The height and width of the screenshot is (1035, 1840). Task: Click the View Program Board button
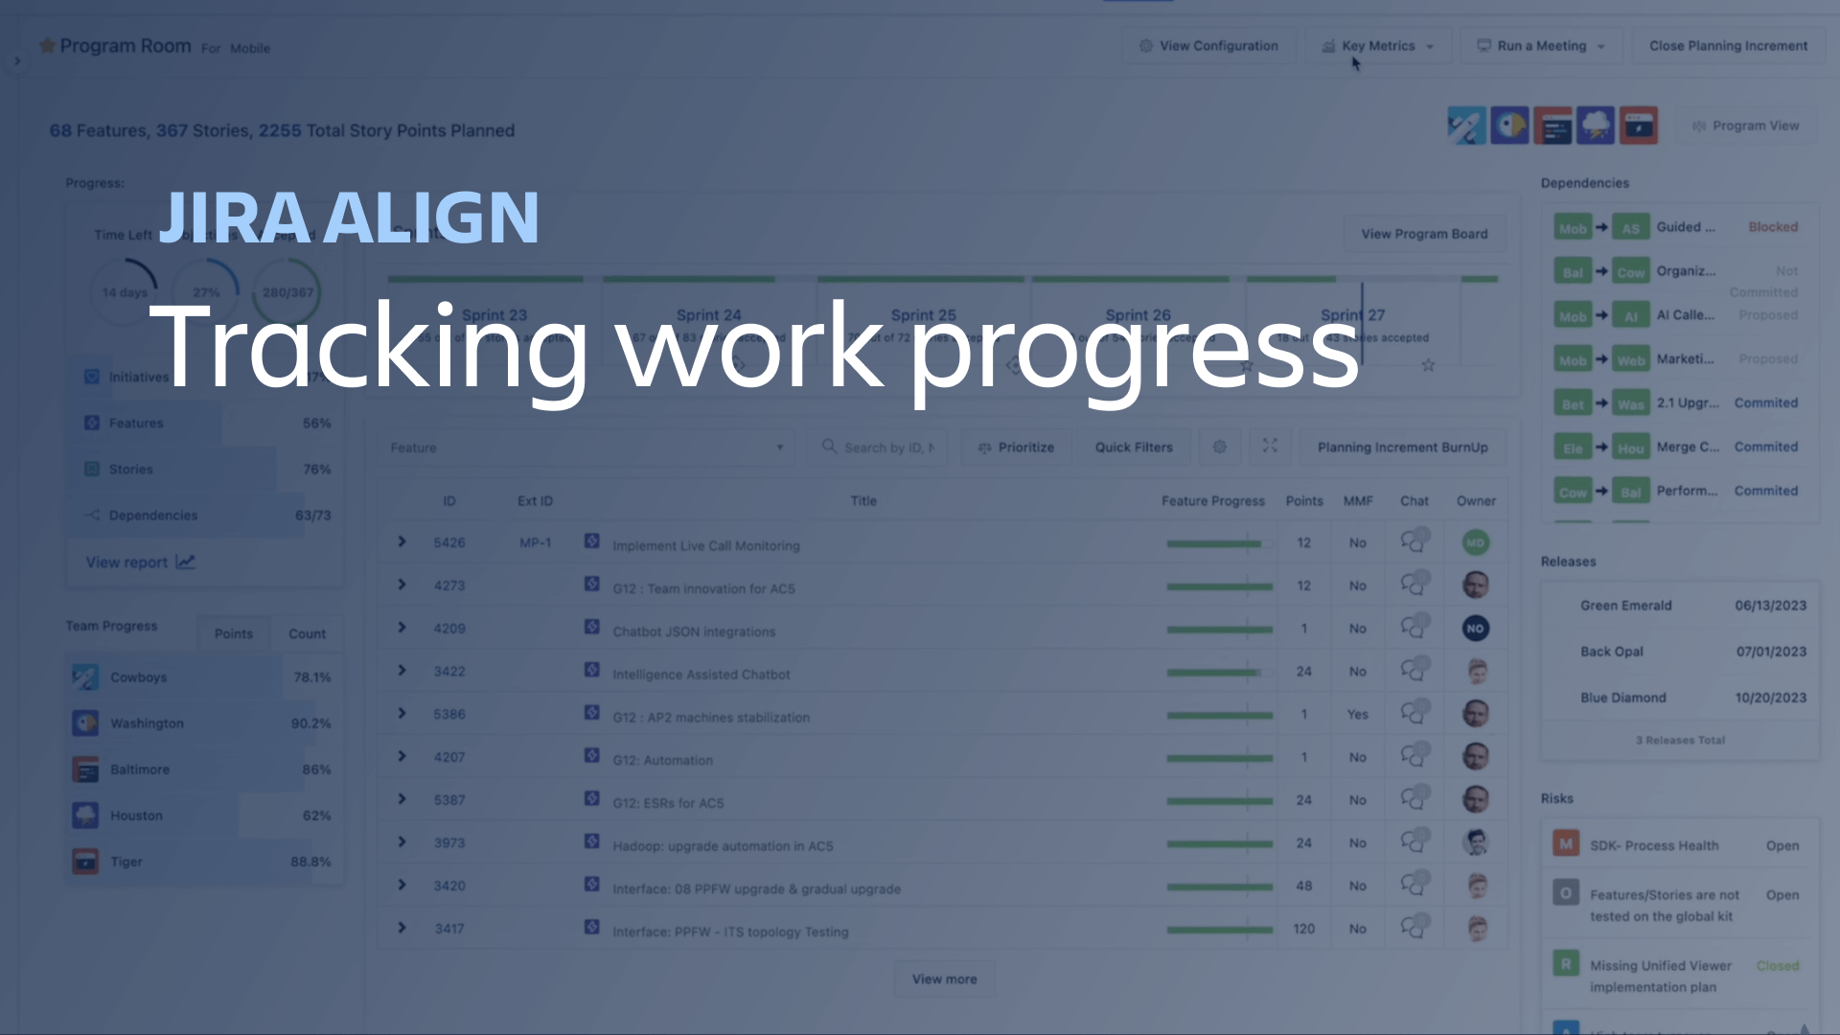(1423, 234)
